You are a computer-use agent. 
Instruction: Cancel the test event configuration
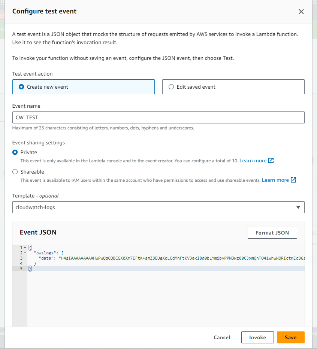point(222,337)
